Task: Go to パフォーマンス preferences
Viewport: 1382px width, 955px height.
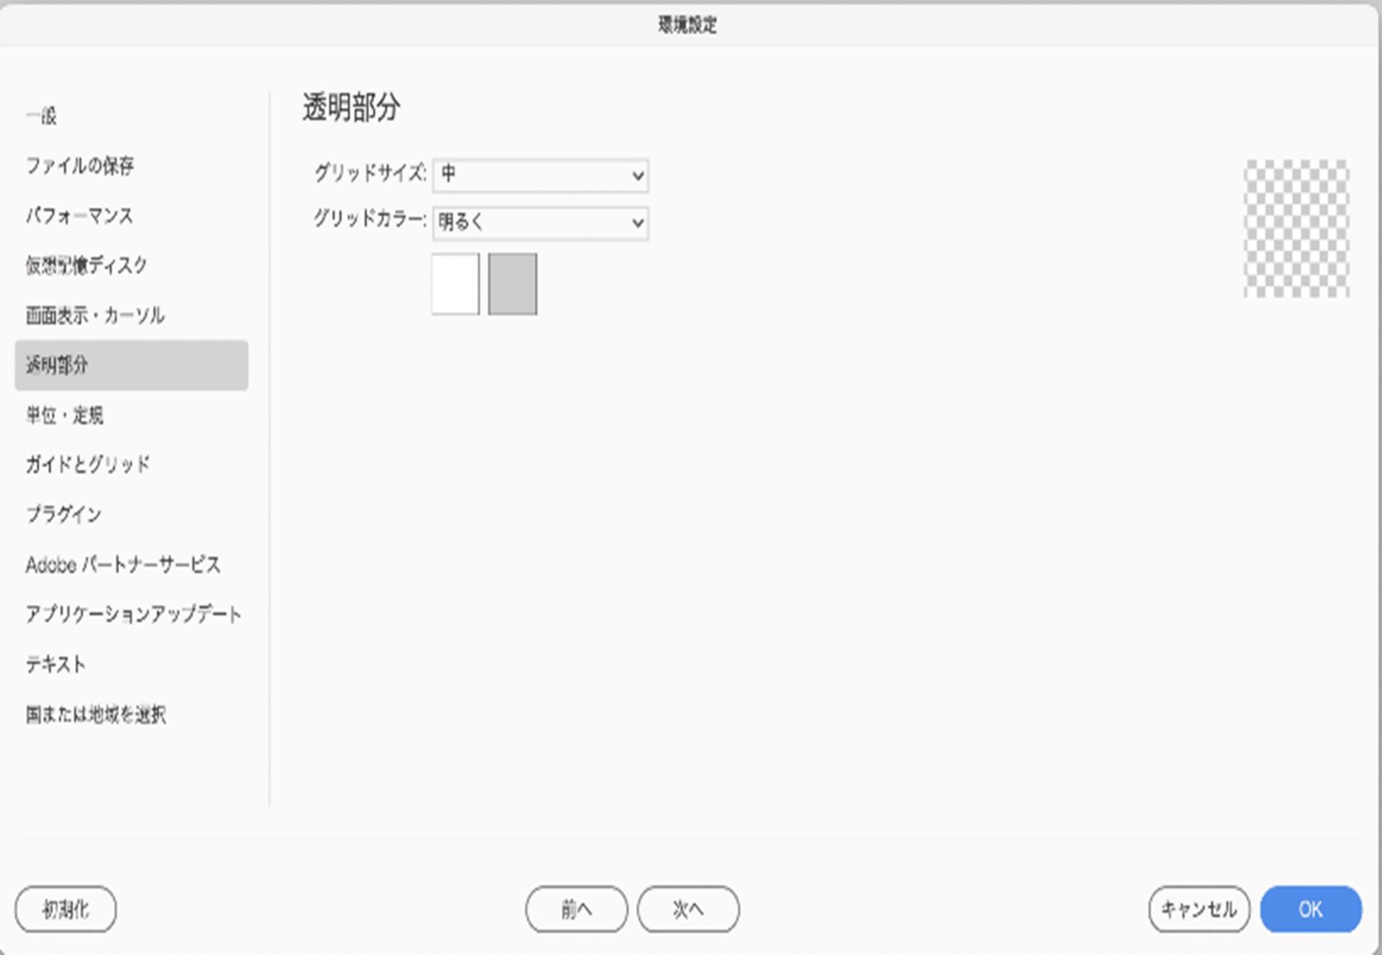Action: pyautogui.click(x=79, y=215)
